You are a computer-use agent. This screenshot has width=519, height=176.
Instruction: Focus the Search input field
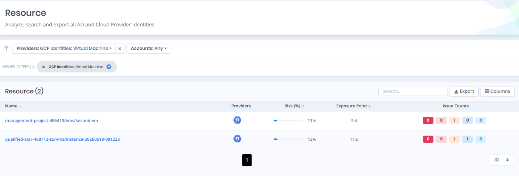tap(413, 91)
